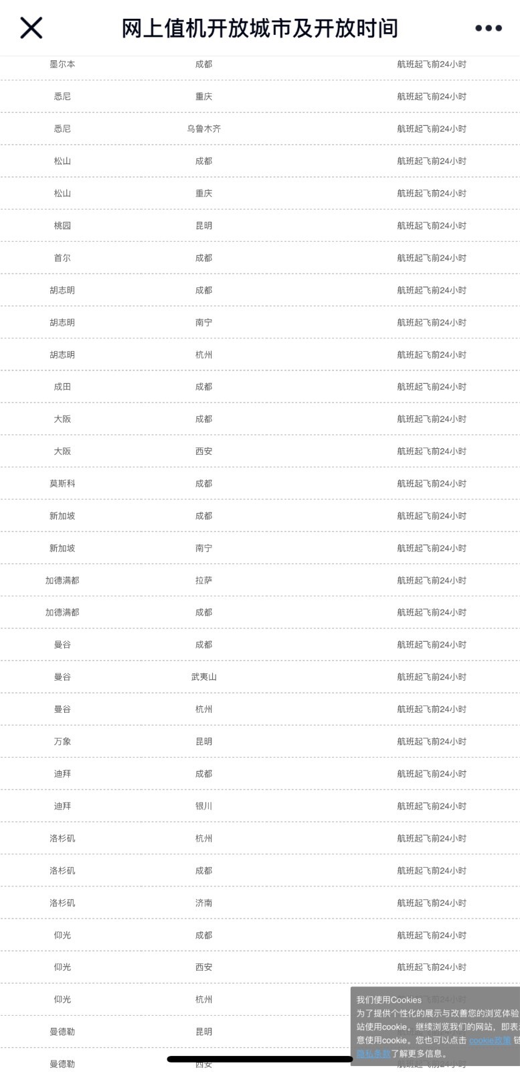This screenshot has width=520, height=1072.
Task: Open the cookie政策 link
Action: [x=490, y=1040]
